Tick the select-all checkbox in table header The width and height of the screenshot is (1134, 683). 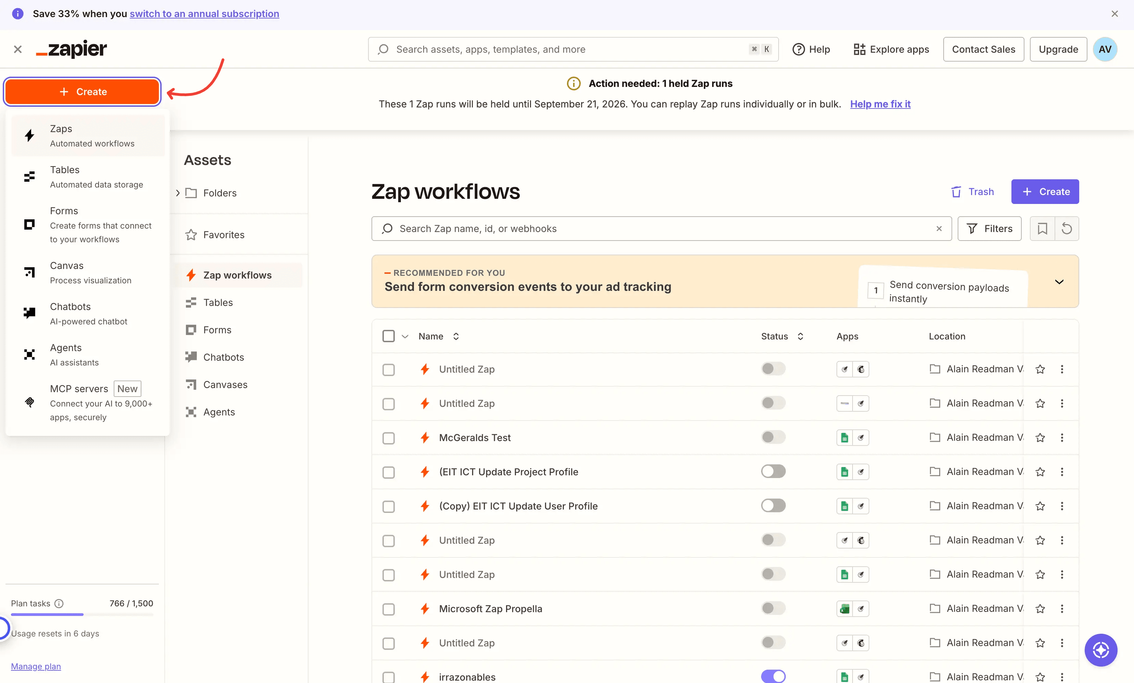point(388,336)
